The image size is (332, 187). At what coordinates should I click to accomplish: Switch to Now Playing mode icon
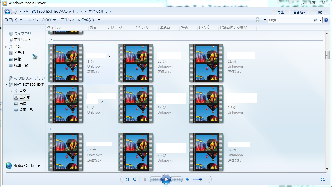click(323, 179)
